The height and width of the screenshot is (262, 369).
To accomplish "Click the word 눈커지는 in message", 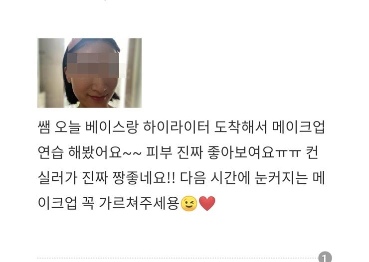I will [x=281, y=178].
